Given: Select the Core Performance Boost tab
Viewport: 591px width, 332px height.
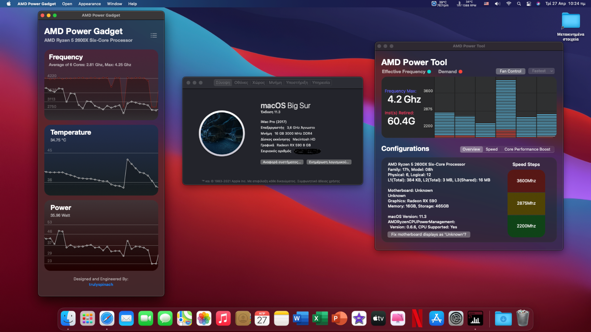Looking at the screenshot, I should (527, 149).
